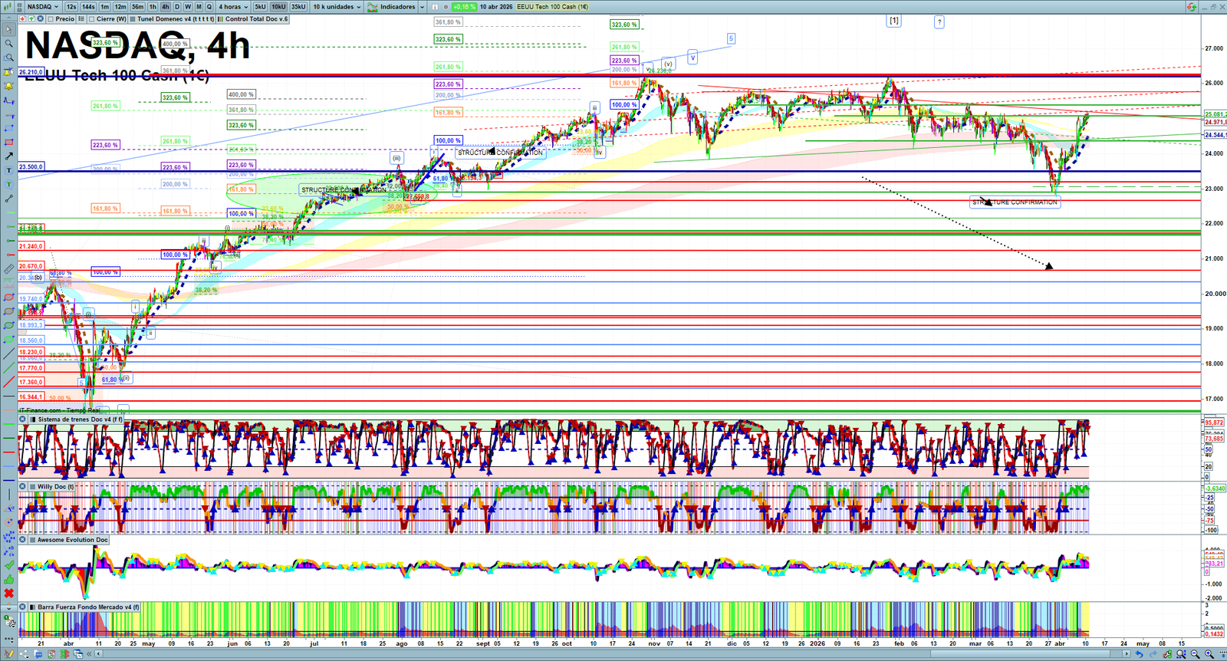
Task: Click the yellow alert bell icon
Action: 8,86
